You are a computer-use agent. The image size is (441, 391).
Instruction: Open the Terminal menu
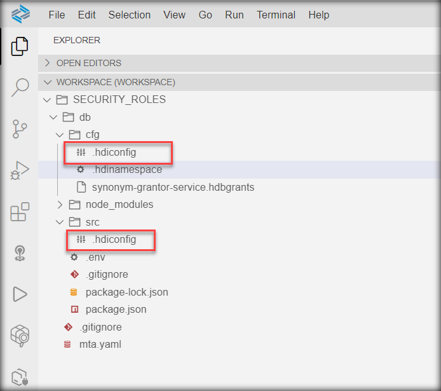click(276, 15)
